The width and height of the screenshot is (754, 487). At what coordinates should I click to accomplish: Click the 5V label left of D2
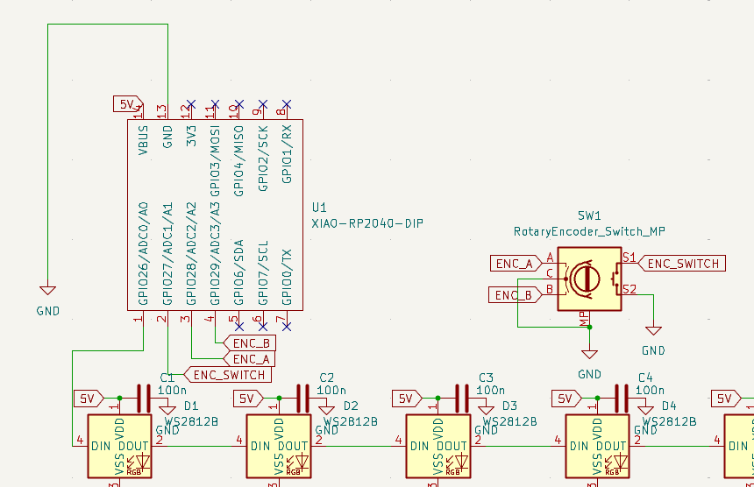[246, 399]
